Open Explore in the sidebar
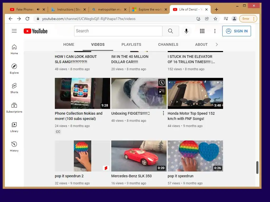Viewport: 270px width, 202px height. point(14,69)
